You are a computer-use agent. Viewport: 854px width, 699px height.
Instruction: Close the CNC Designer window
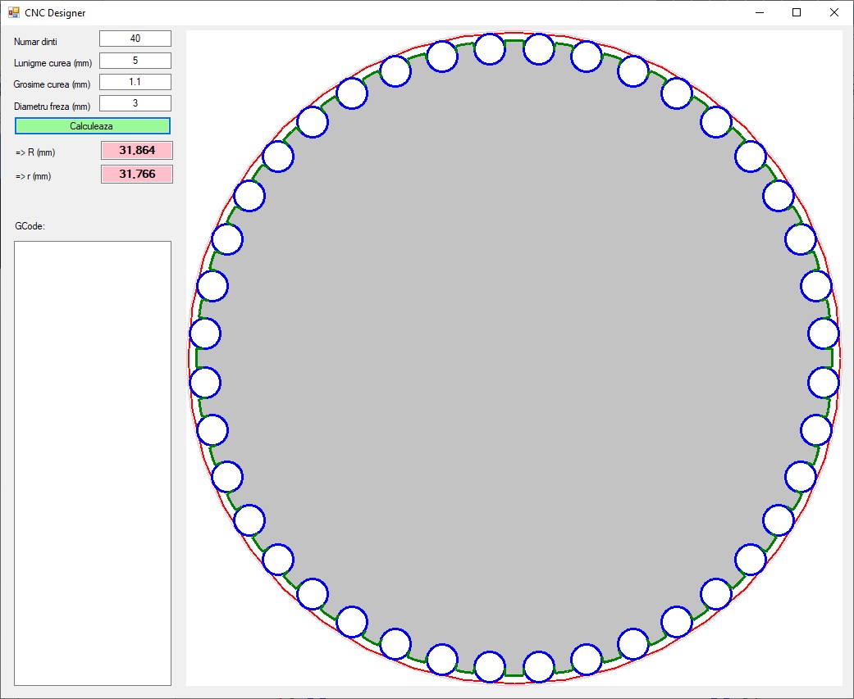click(x=833, y=12)
